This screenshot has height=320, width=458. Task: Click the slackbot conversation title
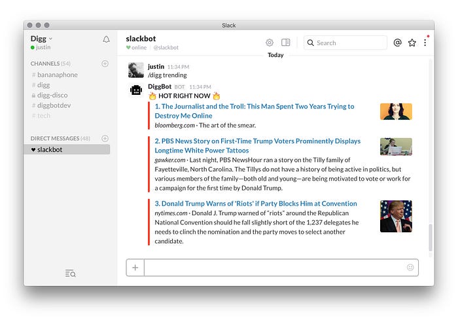pyautogui.click(x=141, y=39)
